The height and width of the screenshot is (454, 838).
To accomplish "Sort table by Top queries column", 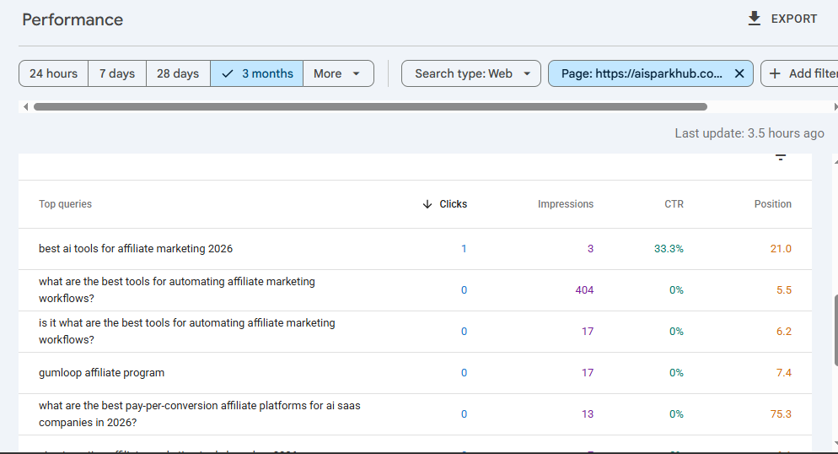I will [x=65, y=204].
